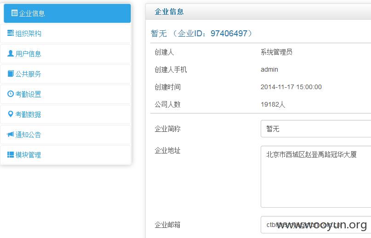Open the 企业信息 sidebar menu
Screen dimensions: 371x238
click(x=67, y=13)
